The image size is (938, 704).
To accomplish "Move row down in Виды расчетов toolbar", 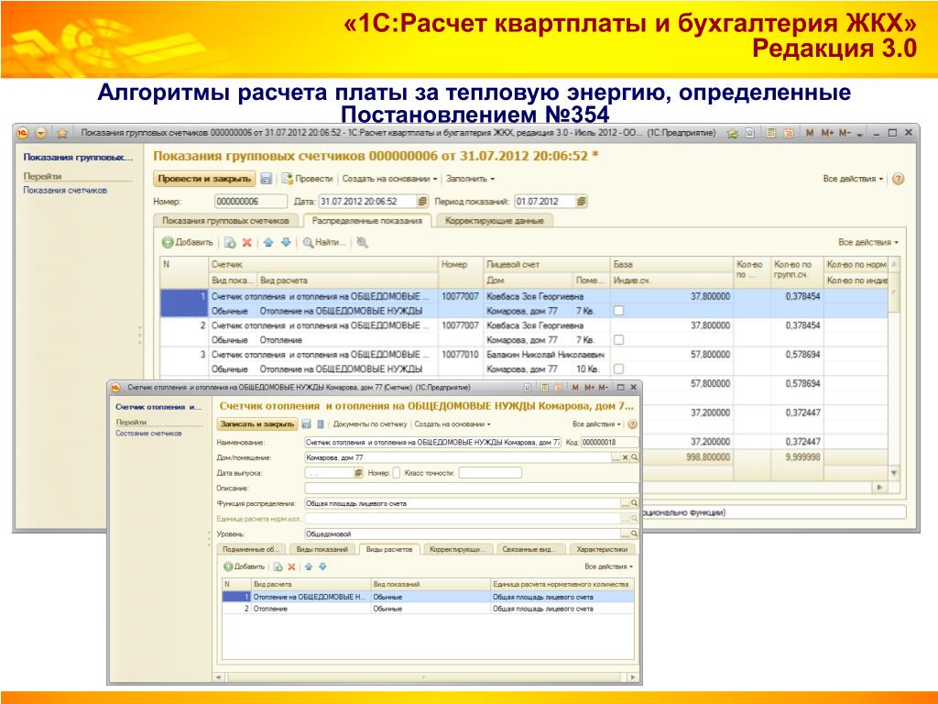I will 322,566.
